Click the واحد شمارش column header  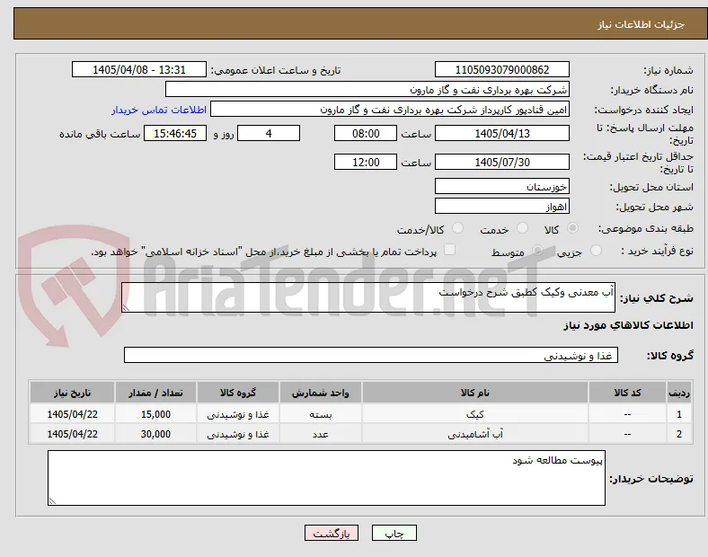(x=321, y=393)
